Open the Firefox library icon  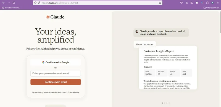click(x=187, y=3)
